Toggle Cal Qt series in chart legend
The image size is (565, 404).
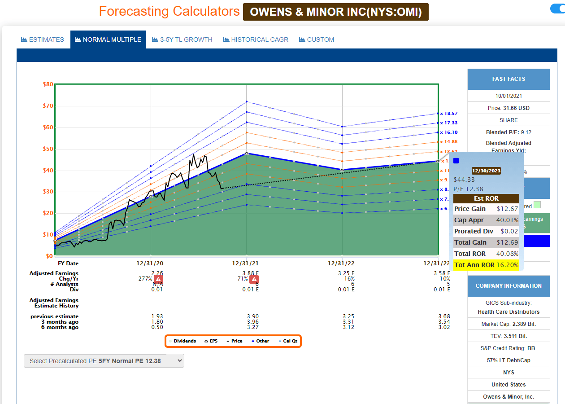tap(288, 341)
